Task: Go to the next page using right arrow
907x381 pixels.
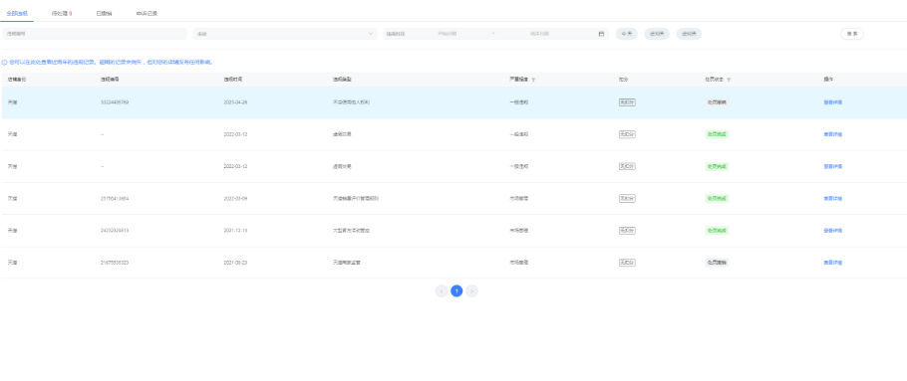Action: [x=471, y=290]
